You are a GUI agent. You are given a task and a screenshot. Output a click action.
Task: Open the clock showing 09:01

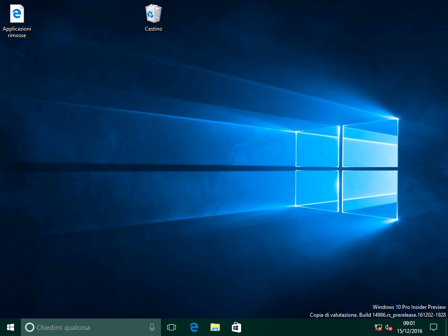(x=409, y=327)
